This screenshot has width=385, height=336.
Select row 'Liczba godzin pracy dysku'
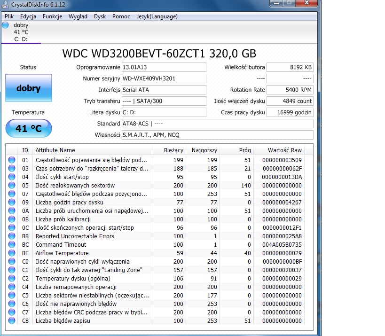point(156,202)
